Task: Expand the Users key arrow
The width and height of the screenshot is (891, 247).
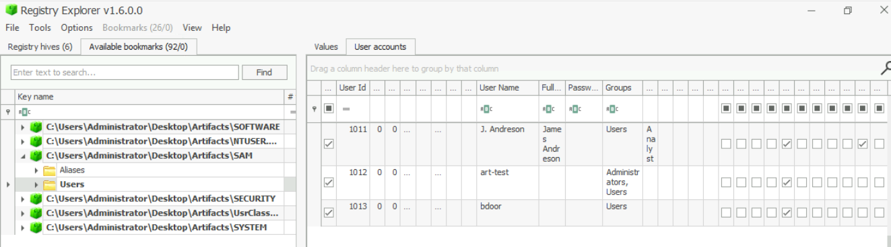Action: coord(37,185)
